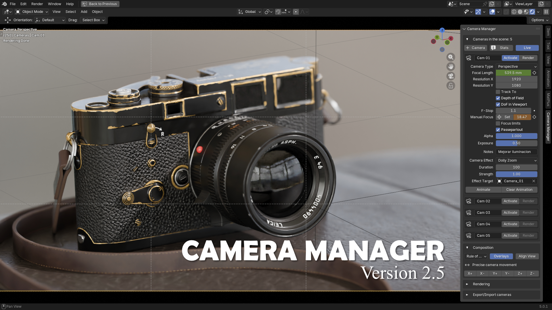552x310 pixels.
Task: Uncheck the Depth of Field checkbox
Action: point(498,98)
